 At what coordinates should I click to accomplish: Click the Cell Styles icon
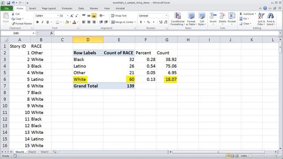pos(202,16)
